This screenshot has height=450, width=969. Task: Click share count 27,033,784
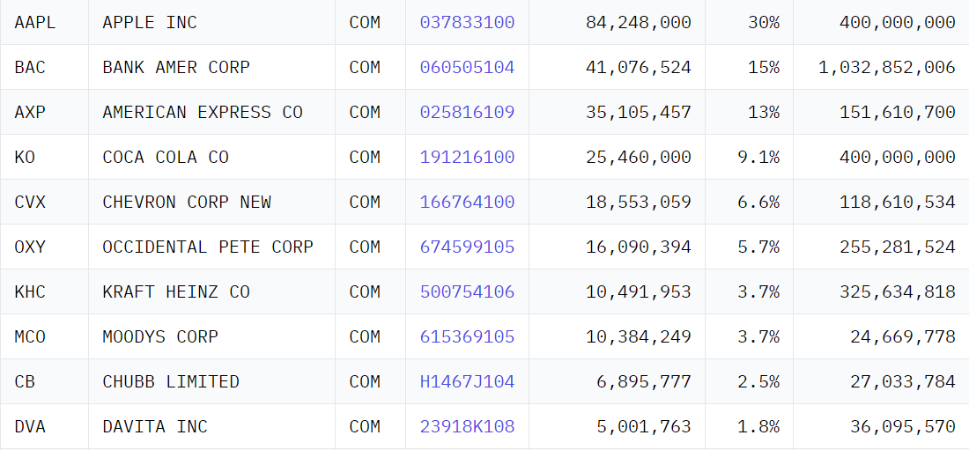[903, 381]
